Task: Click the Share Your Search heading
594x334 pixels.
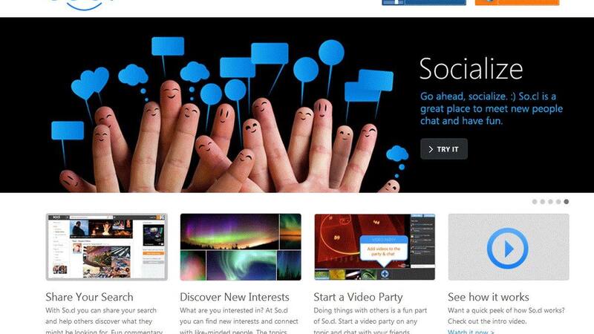Action: [x=89, y=297]
